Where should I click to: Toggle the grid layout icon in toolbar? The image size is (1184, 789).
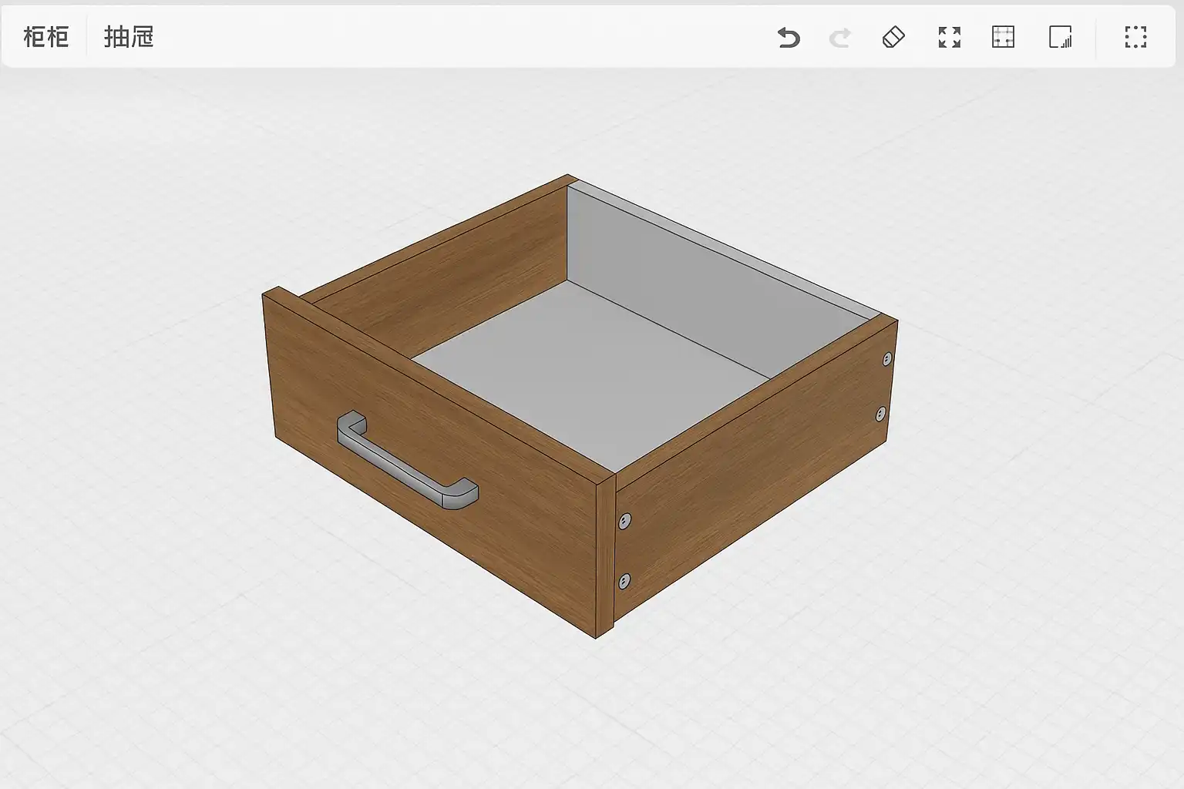1003,37
